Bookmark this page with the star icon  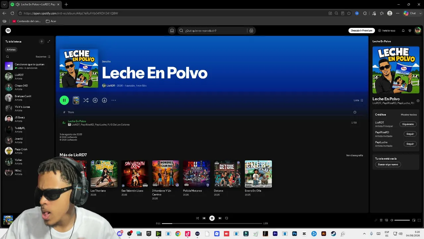click(349, 13)
